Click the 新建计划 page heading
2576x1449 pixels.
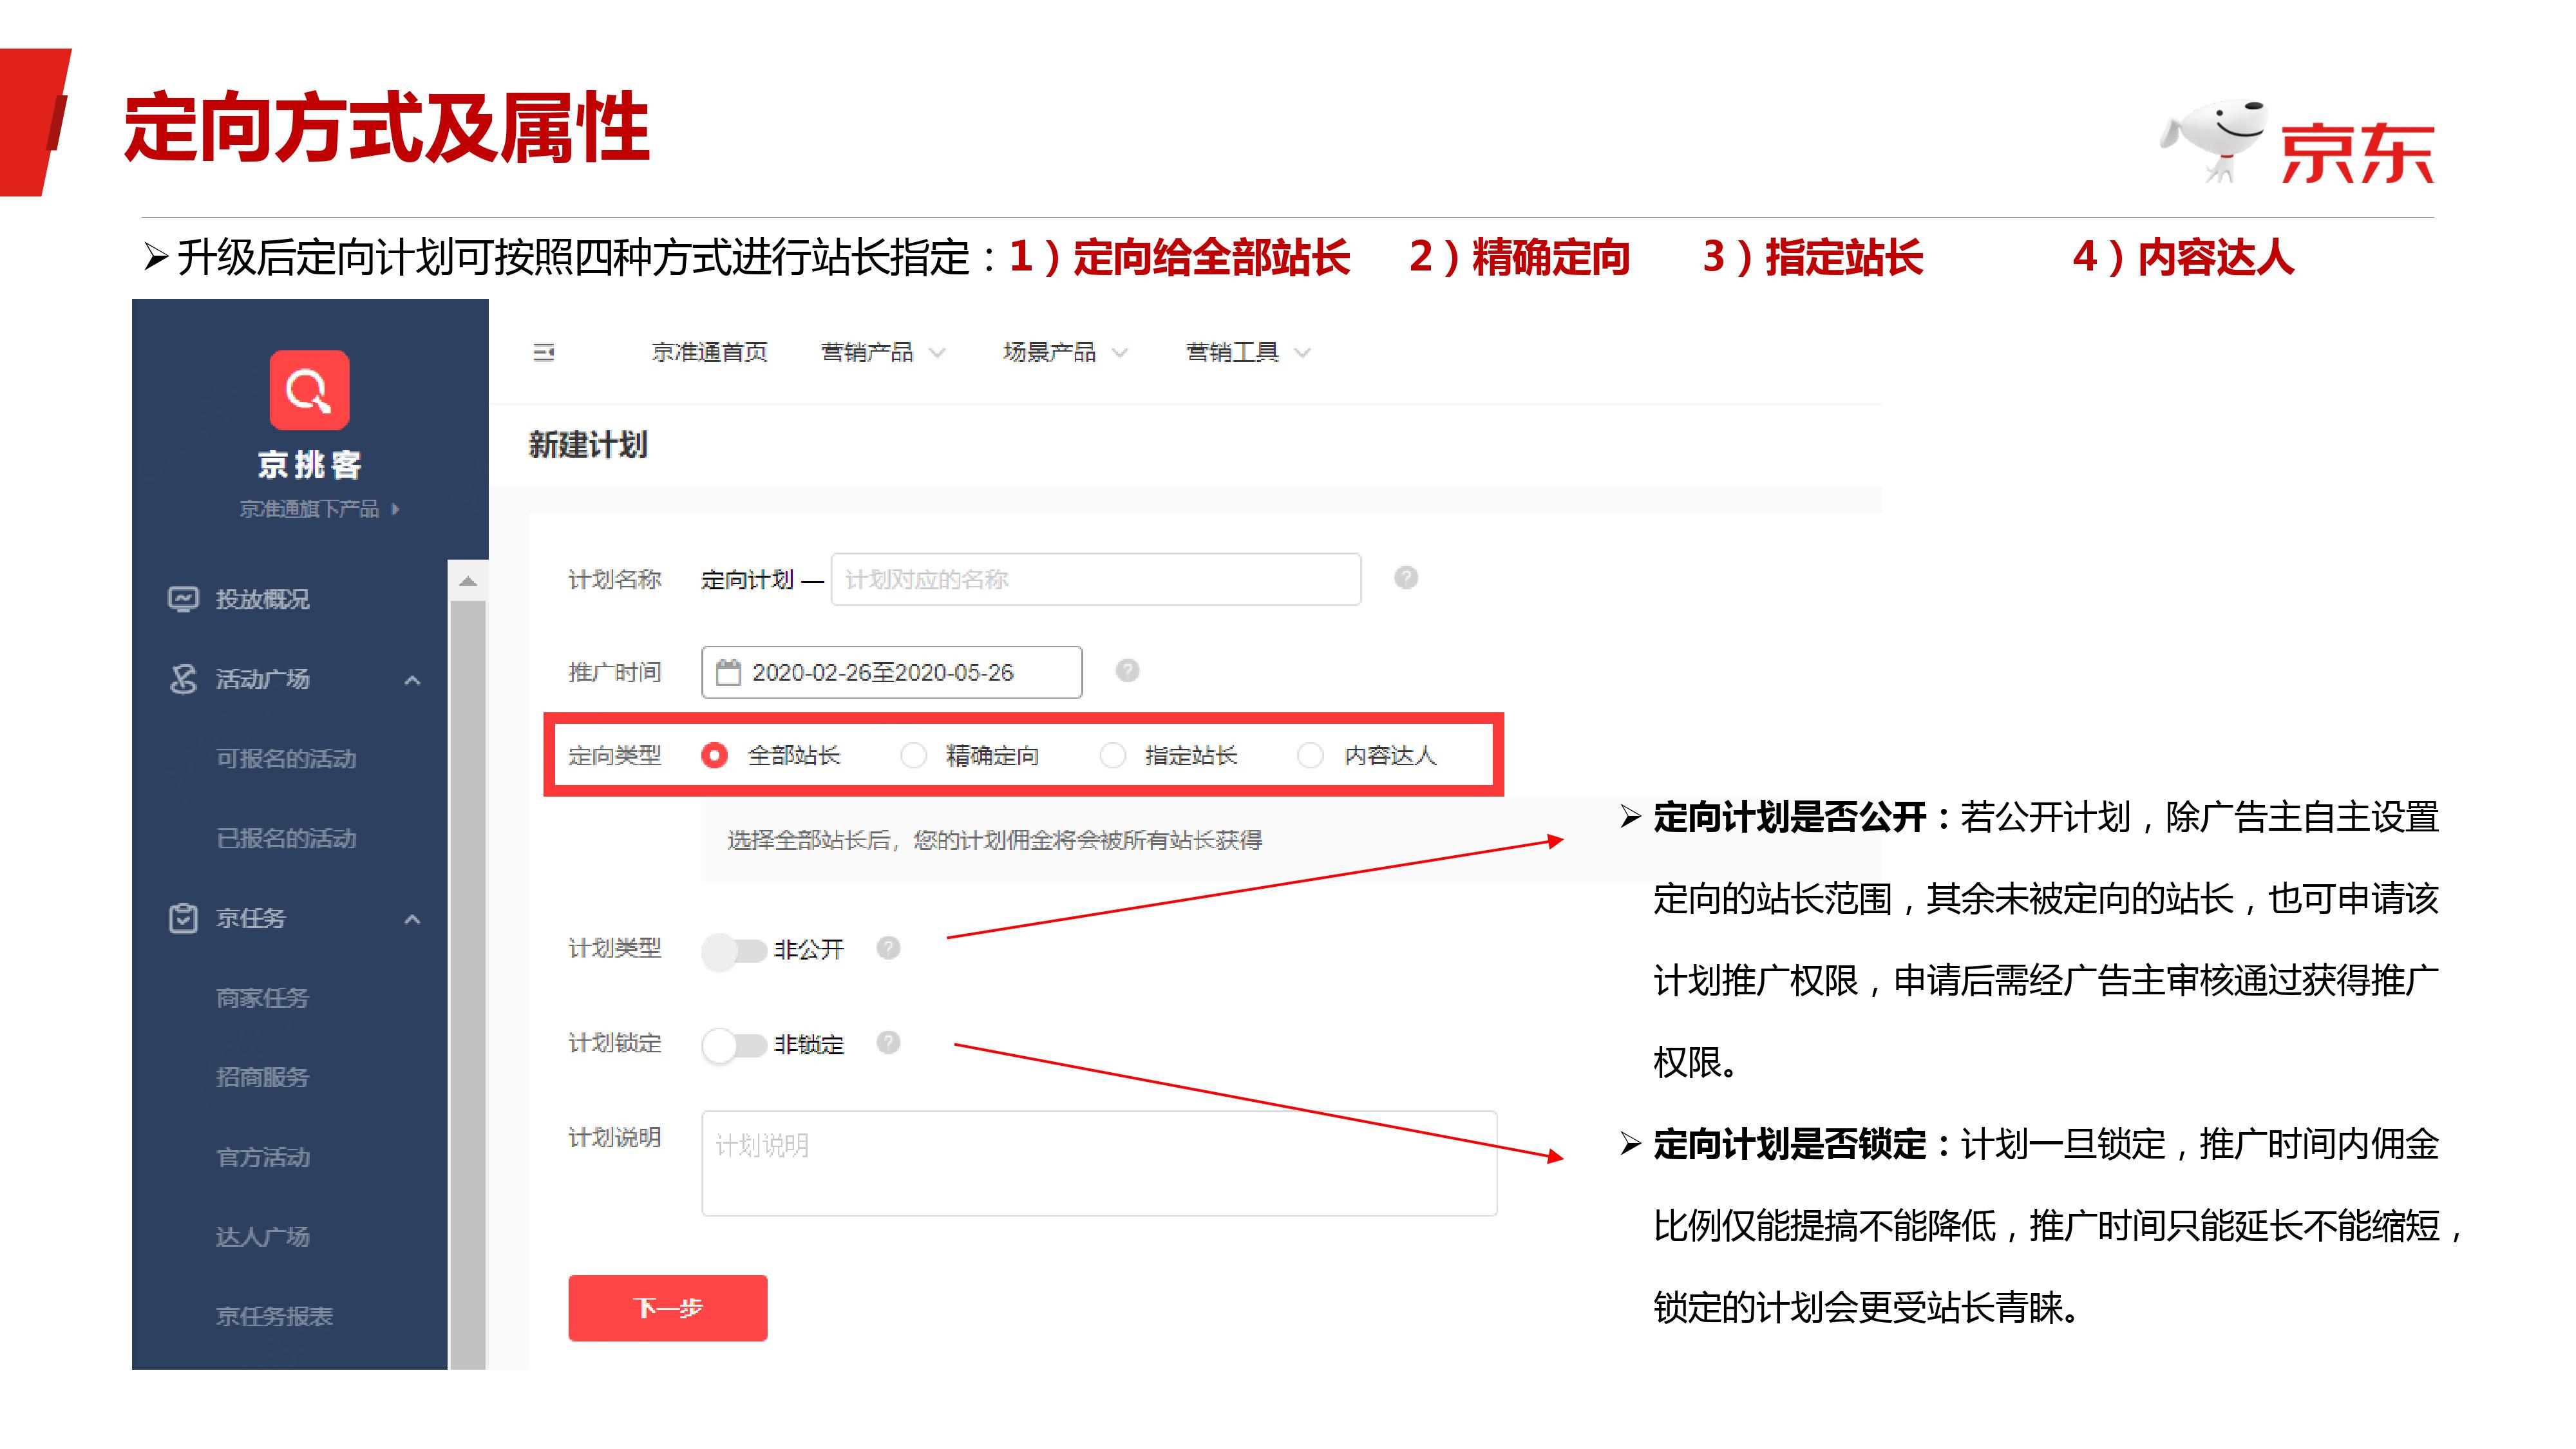[x=588, y=444]
